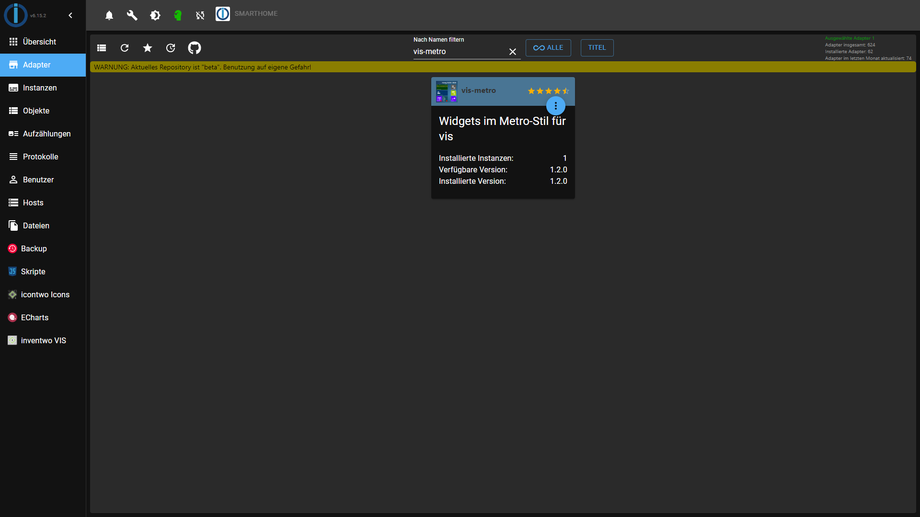Viewport: 920px width, 517px height.
Task: Refresh the adapter list
Action: (125, 48)
